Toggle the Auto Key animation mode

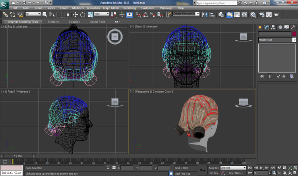tap(214, 168)
